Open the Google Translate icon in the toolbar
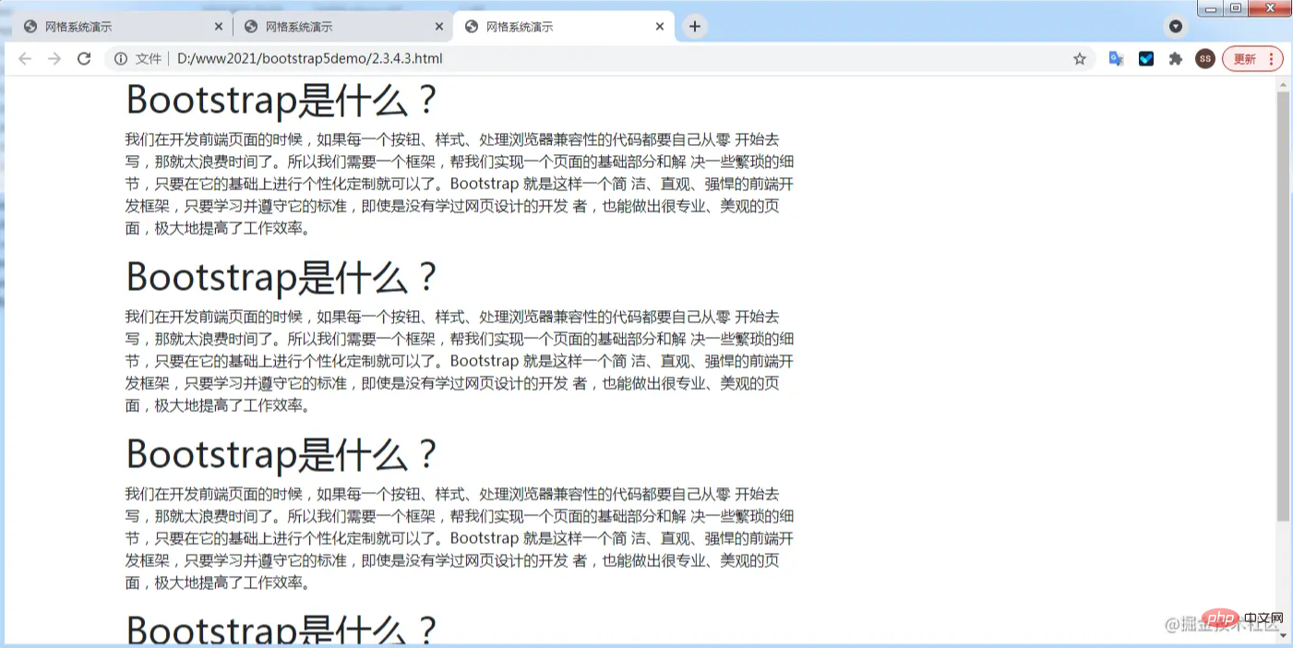Image resolution: width=1293 pixels, height=648 pixels. click(x=1117, y=59)
